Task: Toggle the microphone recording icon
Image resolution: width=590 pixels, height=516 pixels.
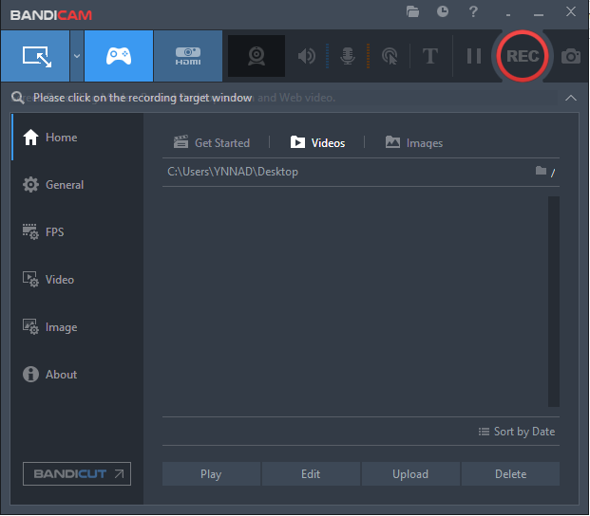Action: click(348, 56)
